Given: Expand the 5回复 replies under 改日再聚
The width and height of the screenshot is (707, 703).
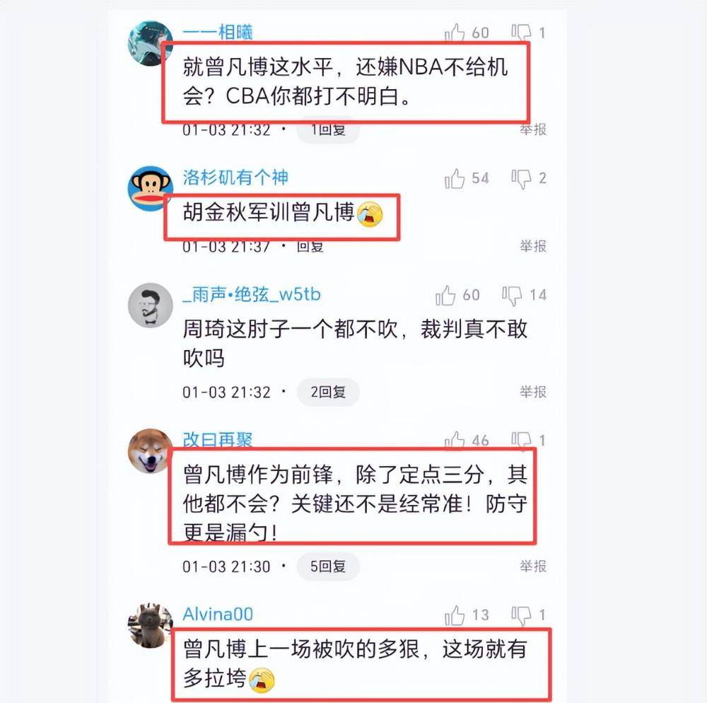Looking at the screenshot, I should point(328,567).
